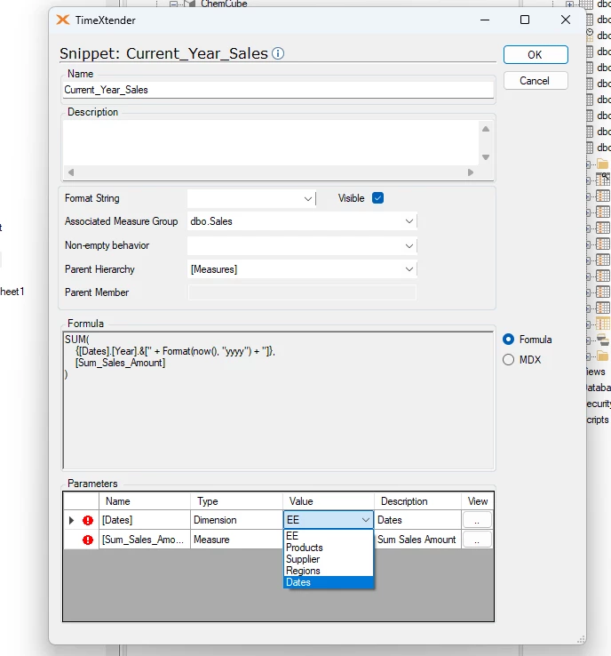Click the ChemCube tree node in background window
Image resolution: width=611 pixels, height=656 pixels.
(x=224, y=4)
